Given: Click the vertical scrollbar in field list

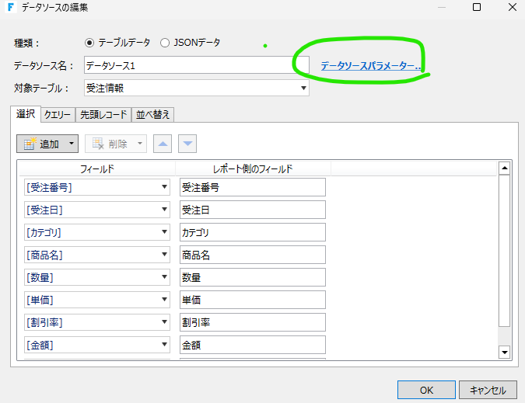Looking at the screenshot, I should coord(504,248).
